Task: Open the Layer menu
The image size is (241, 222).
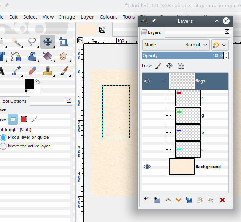Action: click(x=87, y=17)
